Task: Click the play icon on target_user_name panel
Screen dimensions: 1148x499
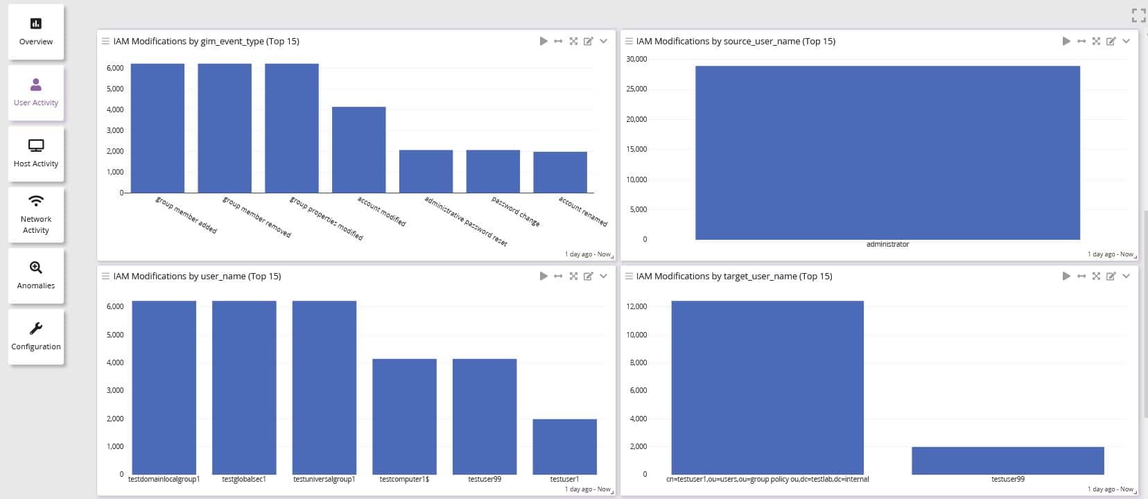Action: pos(1066,277)
